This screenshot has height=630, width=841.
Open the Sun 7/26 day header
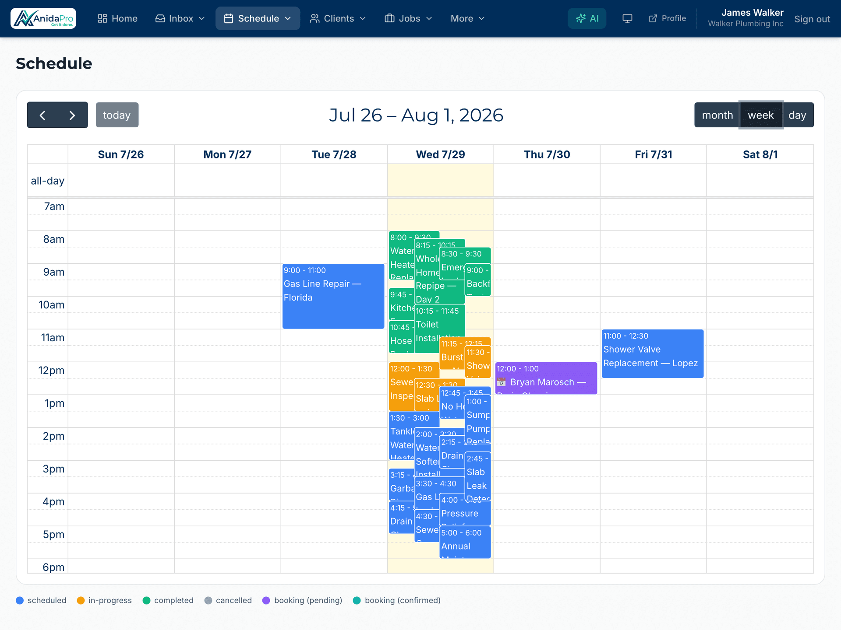tap(121, 154)
